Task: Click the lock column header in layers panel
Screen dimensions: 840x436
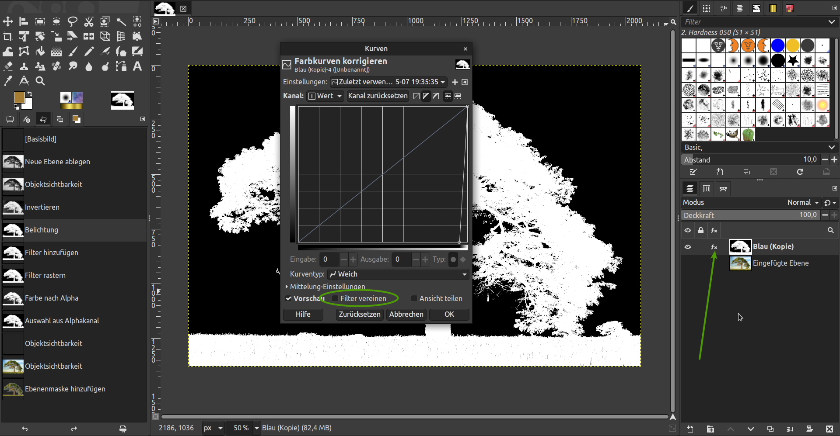Action: pyautogui.click(x=701, y=230)
